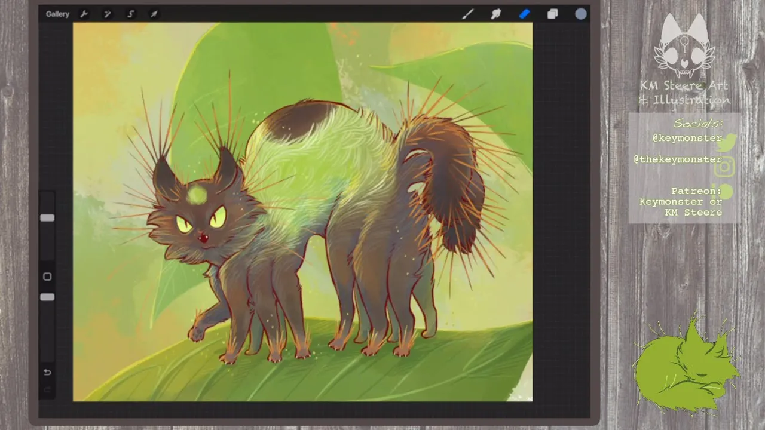
Task: Click the brush opacity slider handle
Action: (47, 297)
